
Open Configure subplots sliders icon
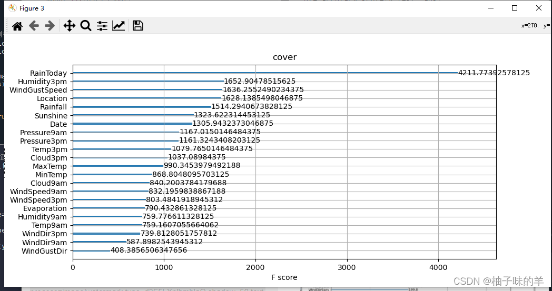(x=102, y=26)
